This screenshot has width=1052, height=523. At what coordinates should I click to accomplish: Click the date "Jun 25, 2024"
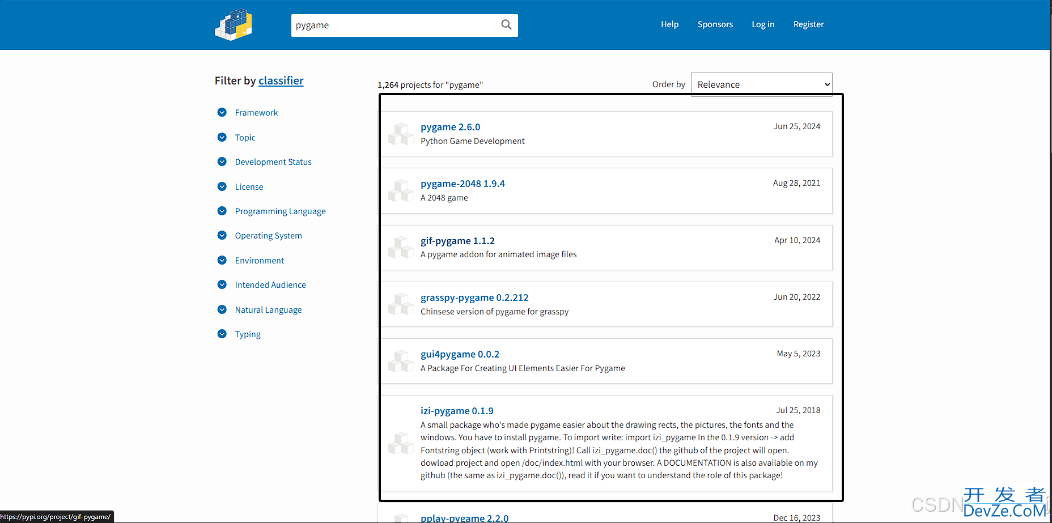point(796,126)
